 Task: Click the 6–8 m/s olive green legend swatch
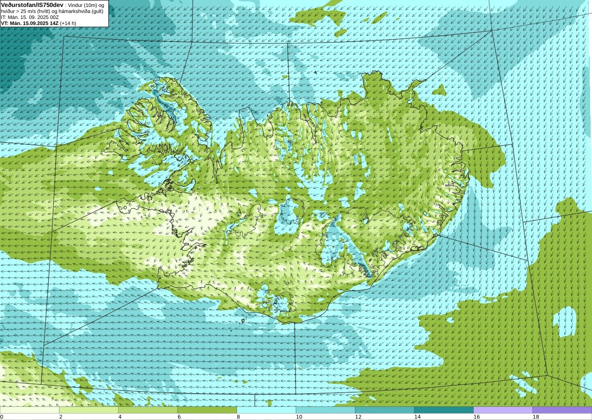point(207,410)
